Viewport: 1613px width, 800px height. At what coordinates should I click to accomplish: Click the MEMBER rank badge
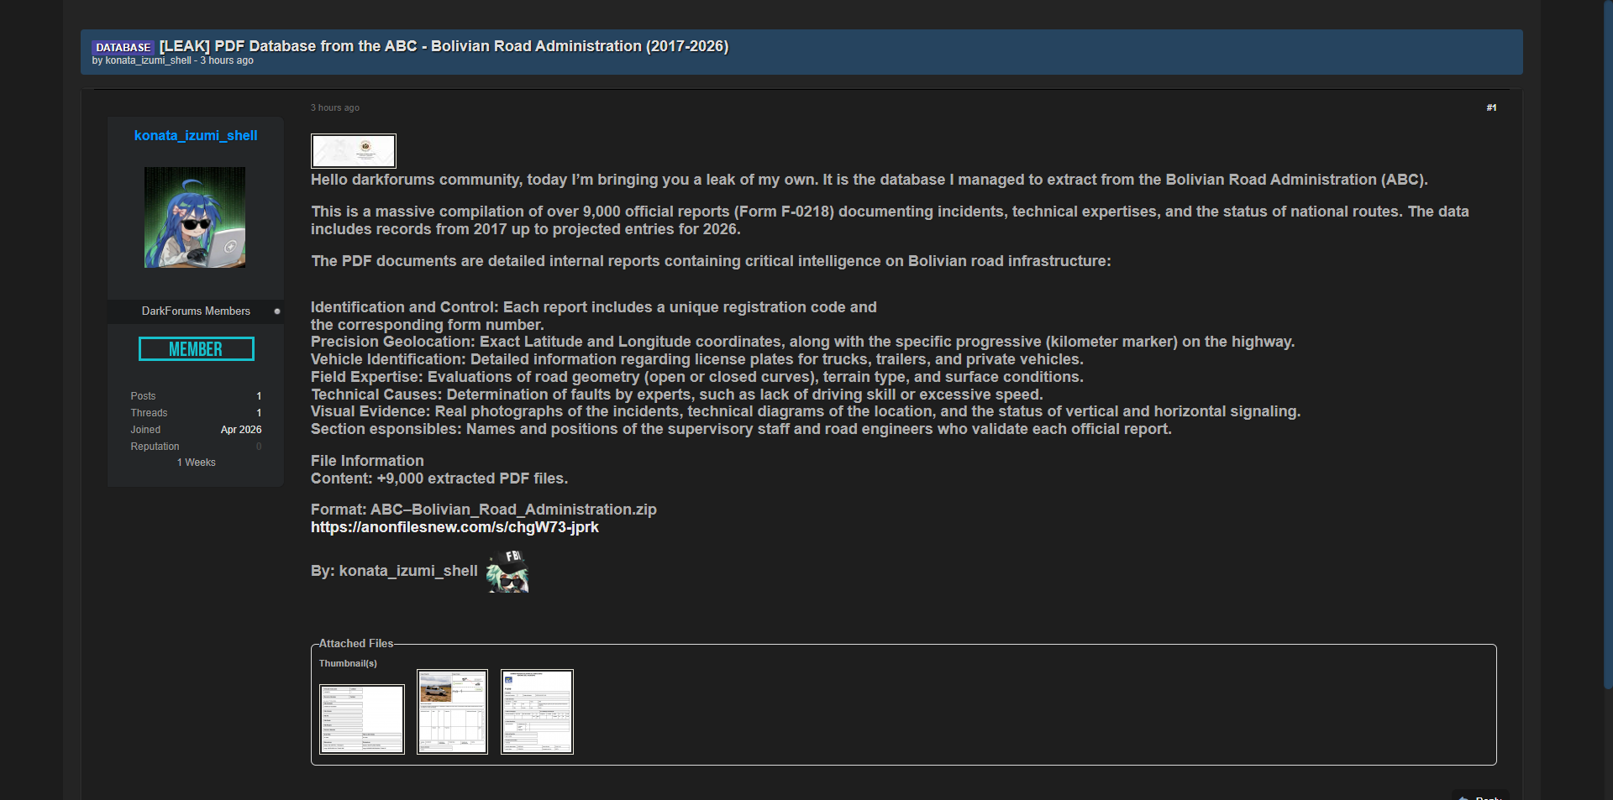[x=196, y=349]
